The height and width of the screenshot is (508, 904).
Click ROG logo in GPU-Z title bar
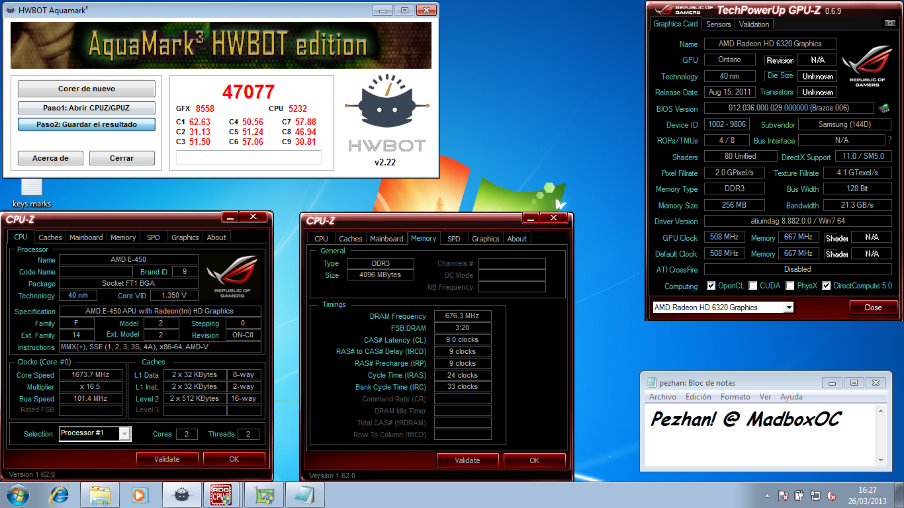[x=684, y=9]
